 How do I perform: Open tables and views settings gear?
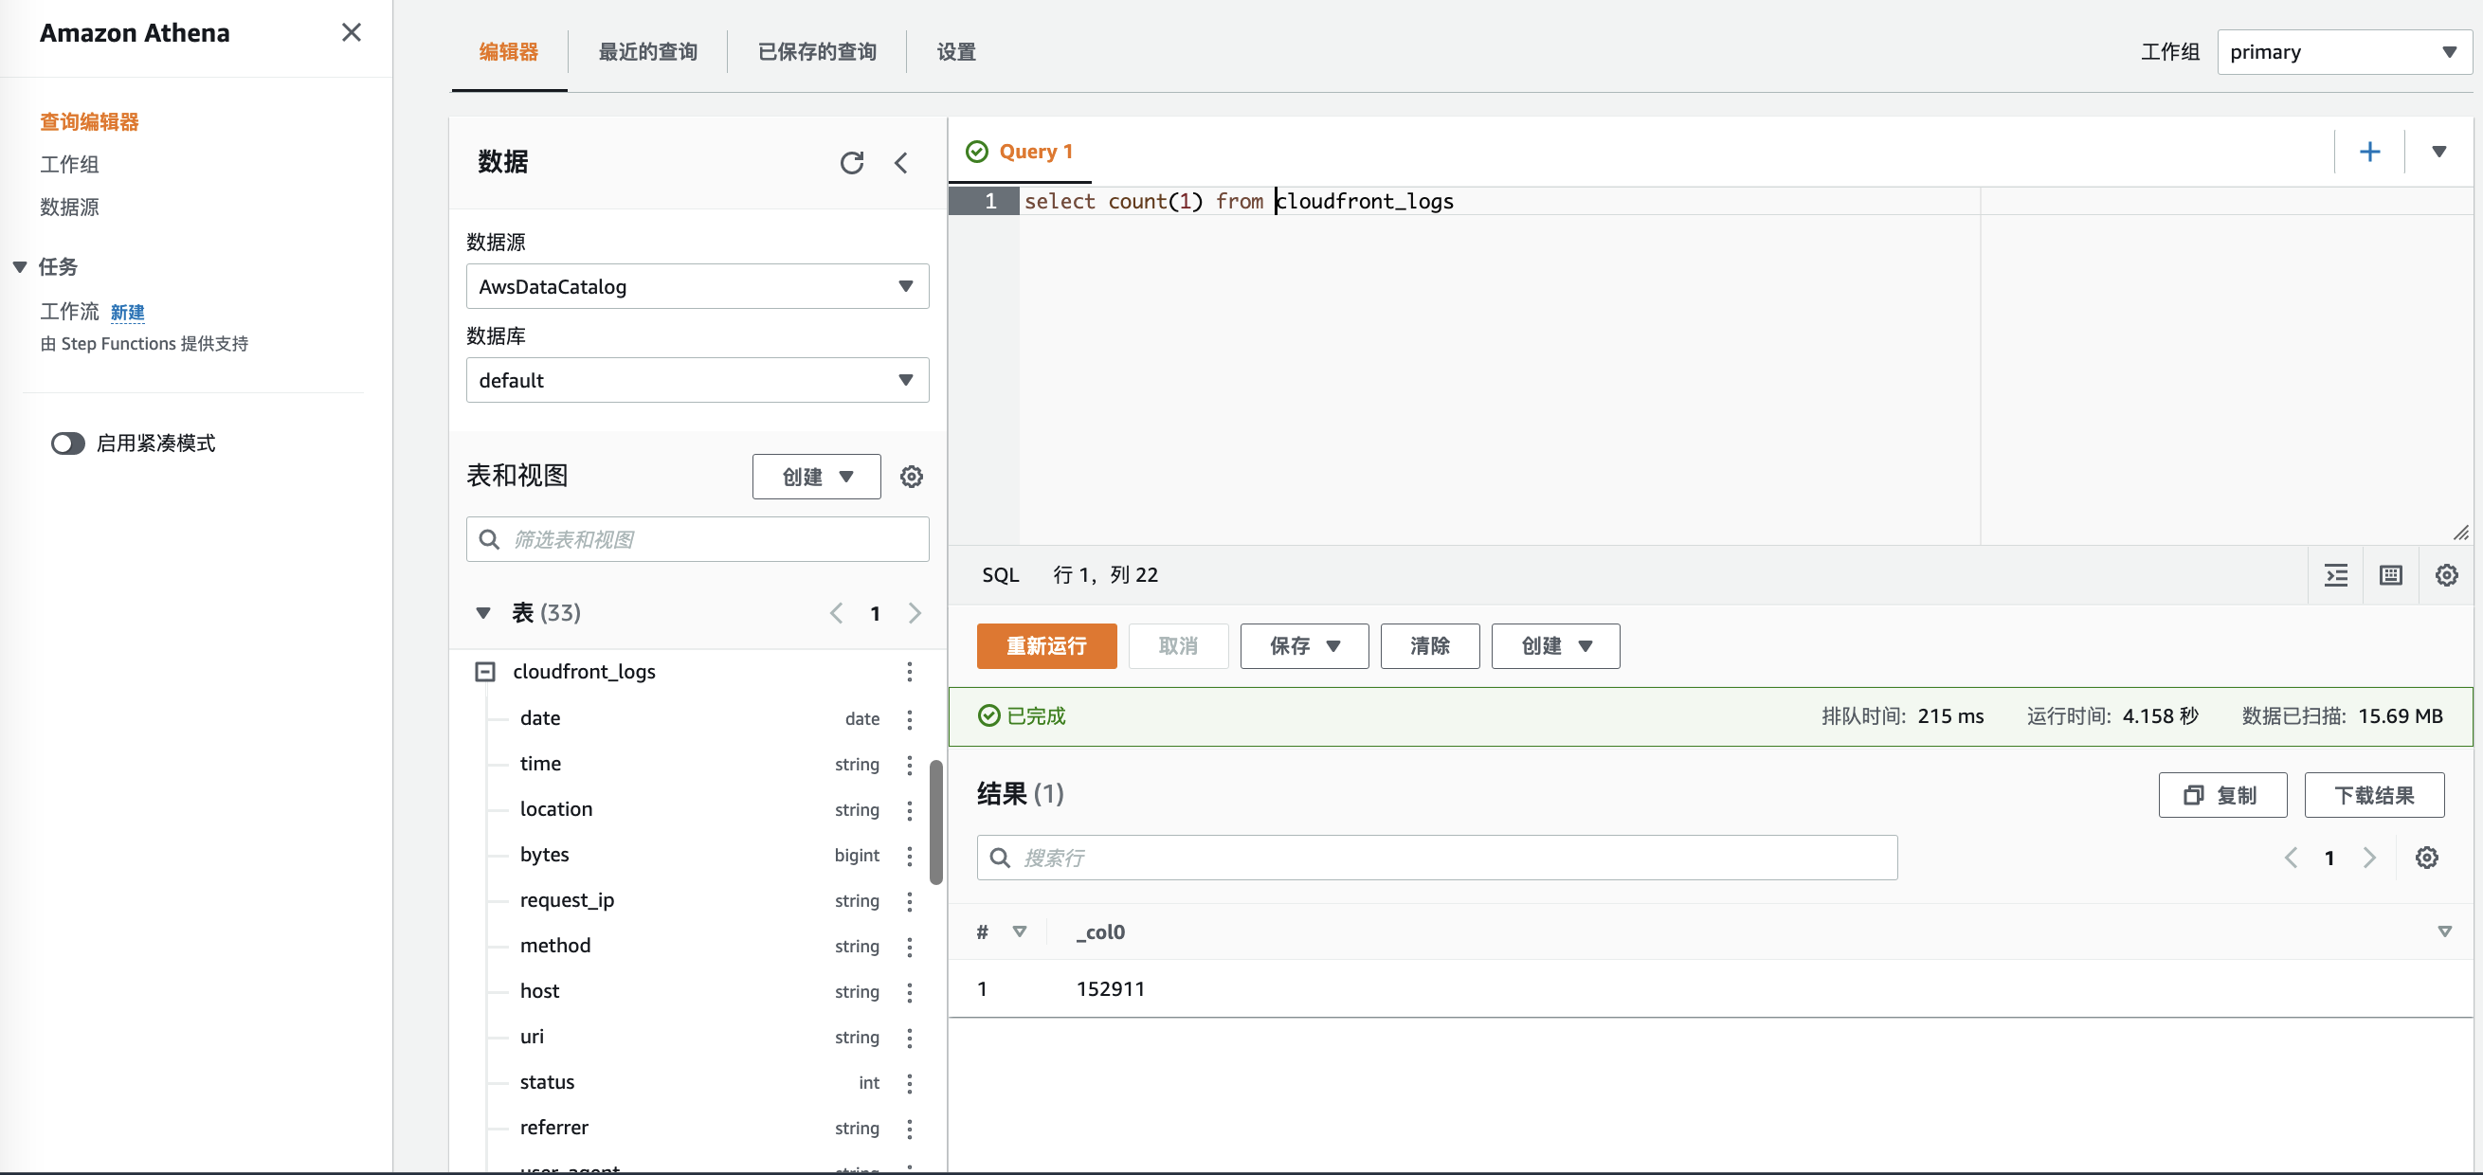[x=911, y=478]
